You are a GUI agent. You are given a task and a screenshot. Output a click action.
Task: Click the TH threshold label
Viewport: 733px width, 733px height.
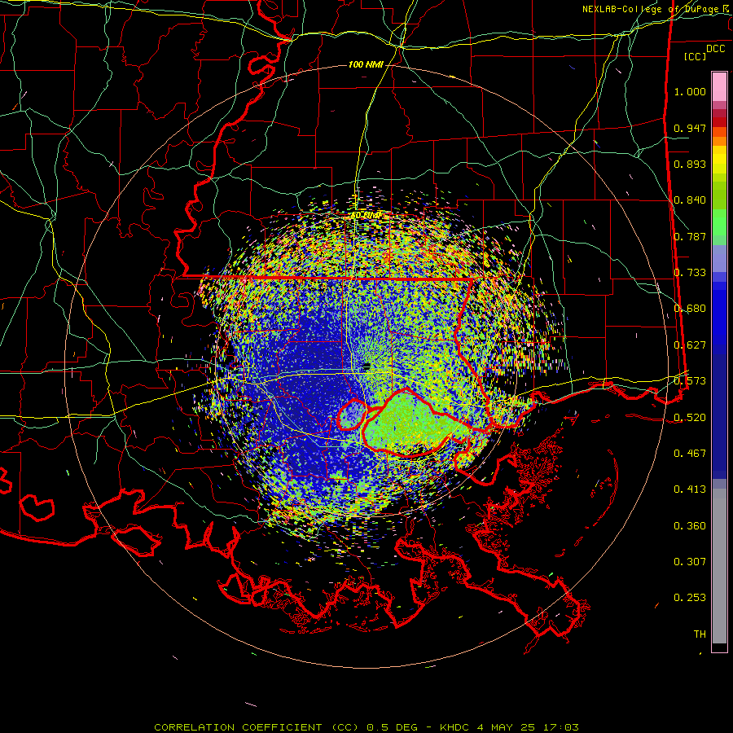tap(700, 634)
